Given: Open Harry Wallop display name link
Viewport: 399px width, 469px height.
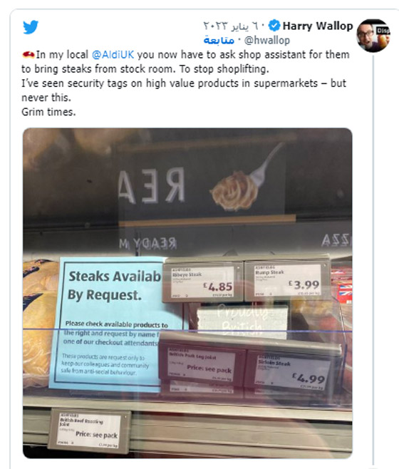Looking at the screenshot, I should 318,26.
